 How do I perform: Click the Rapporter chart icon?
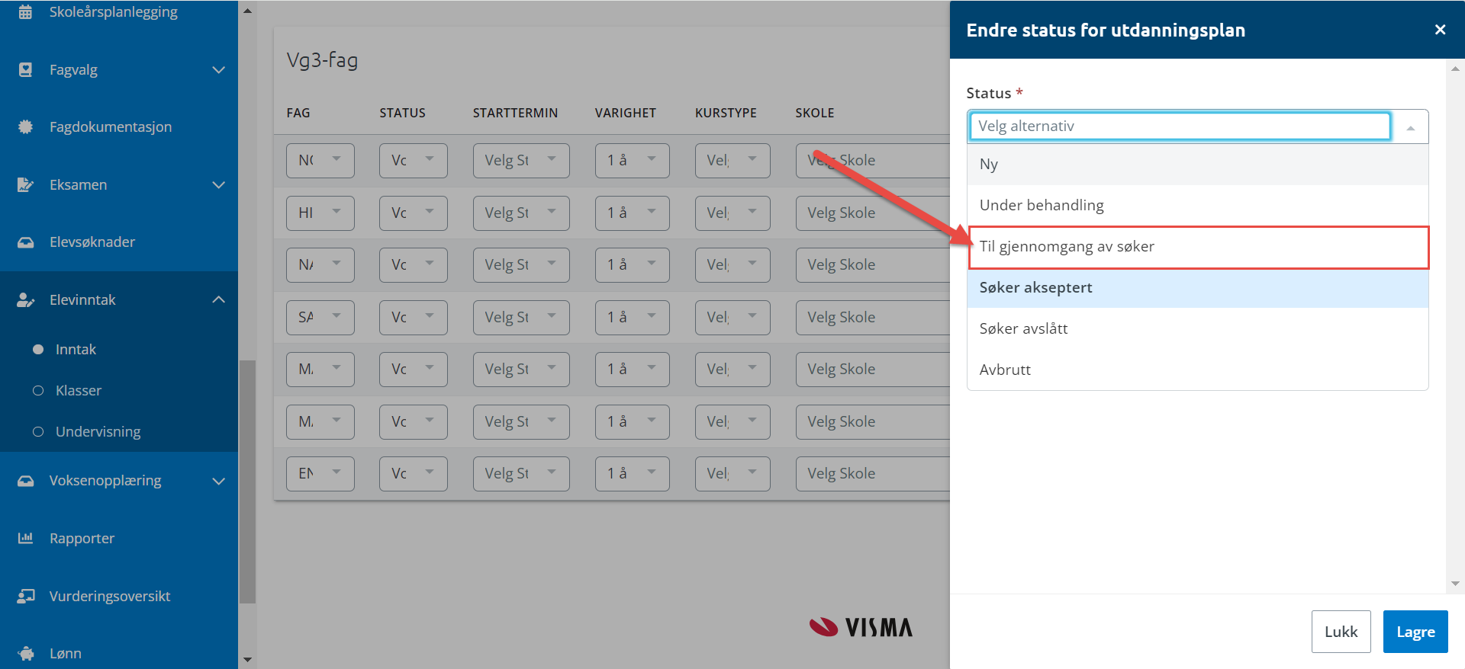[x=25, y=538]
